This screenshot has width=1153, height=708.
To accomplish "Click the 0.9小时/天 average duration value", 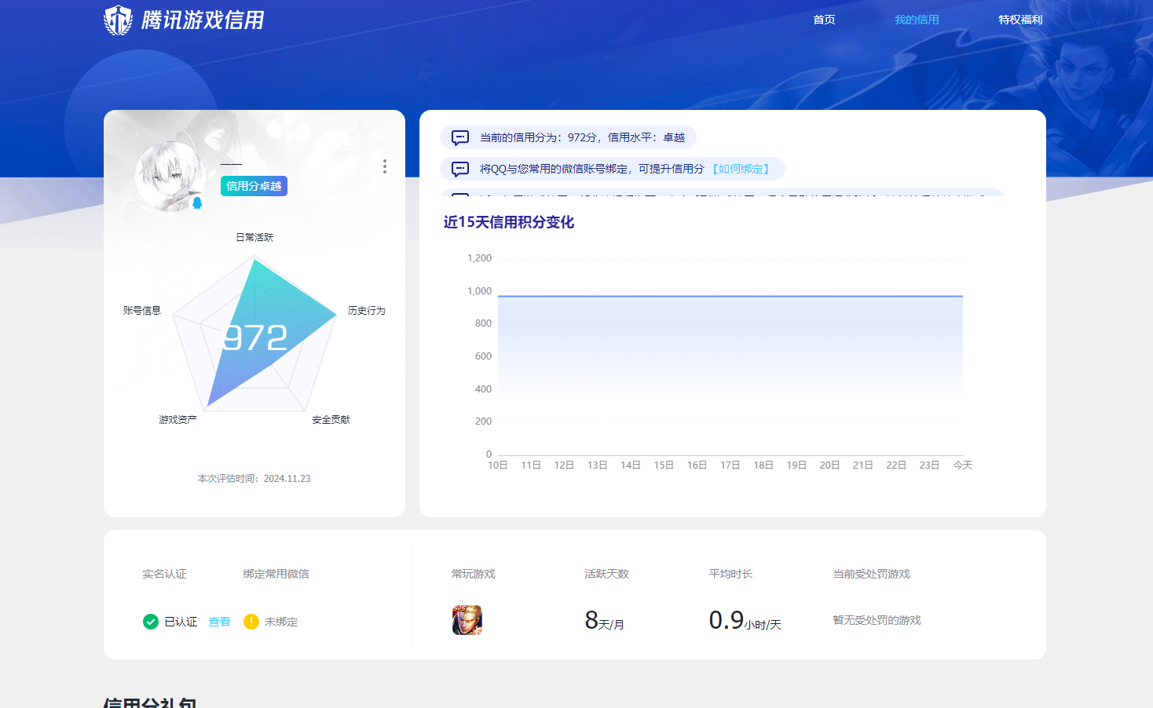I will click(x=745, y=621).
